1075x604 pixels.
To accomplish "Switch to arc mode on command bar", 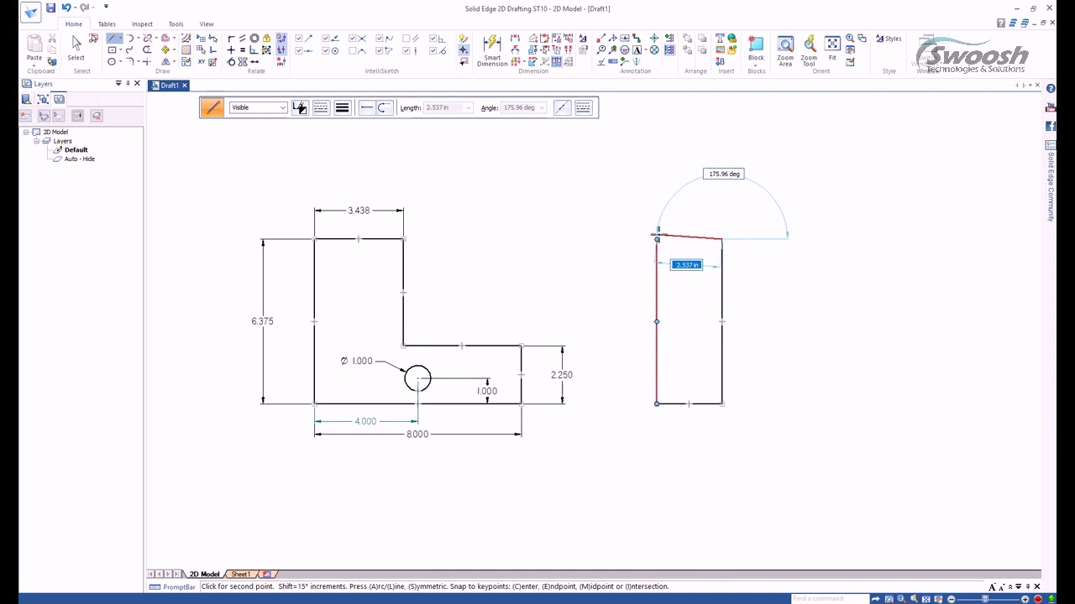I will point(383,107).
